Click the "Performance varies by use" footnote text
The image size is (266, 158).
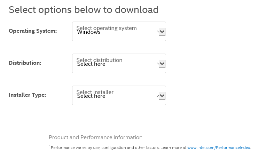[118, 148]
